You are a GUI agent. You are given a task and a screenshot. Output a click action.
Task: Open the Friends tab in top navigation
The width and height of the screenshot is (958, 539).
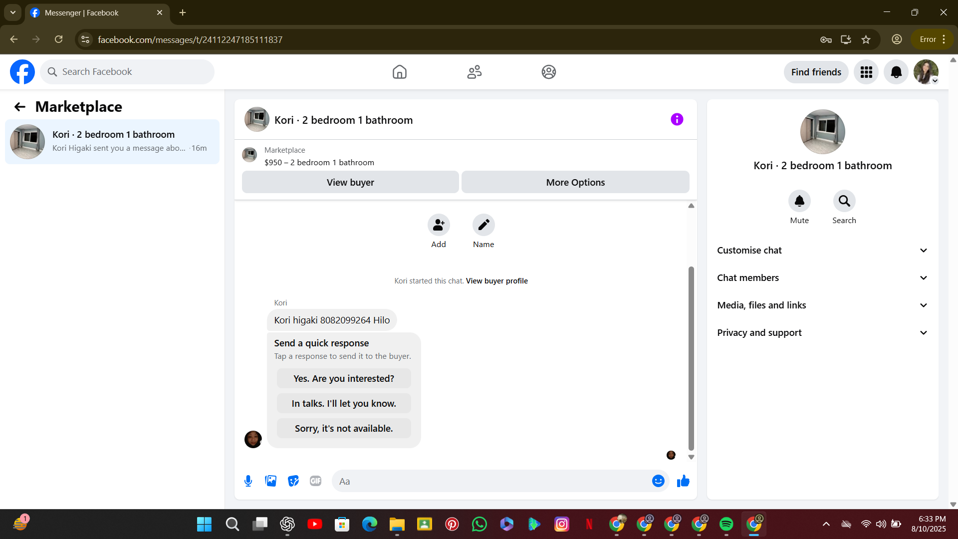[474, 72]
